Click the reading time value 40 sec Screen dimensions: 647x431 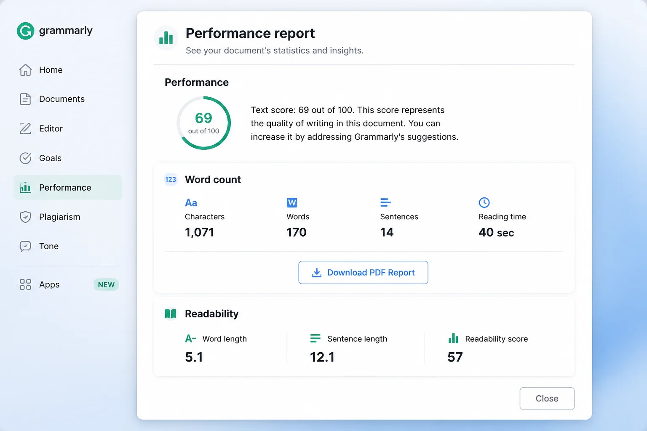click(x=496, y=232)
